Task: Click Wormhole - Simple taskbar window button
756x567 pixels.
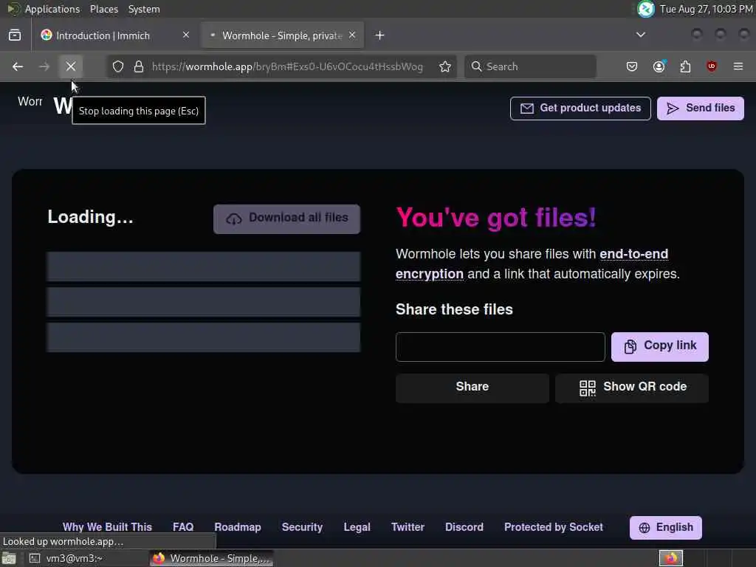Action: tap(212, 558)
